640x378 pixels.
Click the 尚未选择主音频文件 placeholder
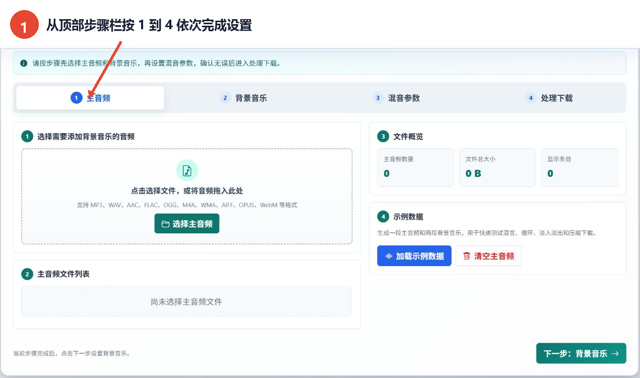click(x=186, y=302)
